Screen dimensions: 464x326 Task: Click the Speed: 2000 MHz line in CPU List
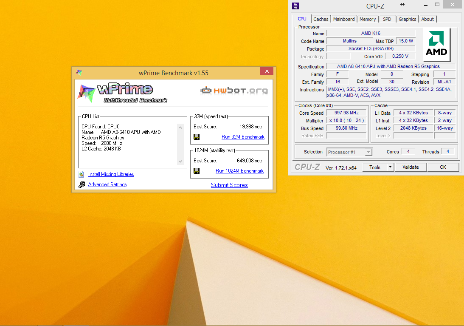[102, 143]
